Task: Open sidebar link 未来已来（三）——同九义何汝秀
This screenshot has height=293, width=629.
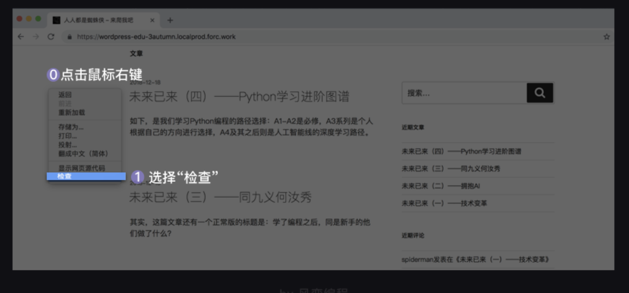Action: [451, 169]
